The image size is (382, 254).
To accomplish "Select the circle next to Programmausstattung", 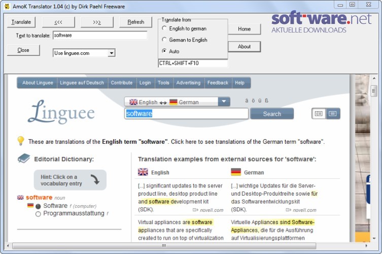I will coord(38,214).
